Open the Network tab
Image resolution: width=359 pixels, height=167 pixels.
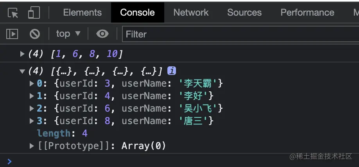click(x=191, y=12)
